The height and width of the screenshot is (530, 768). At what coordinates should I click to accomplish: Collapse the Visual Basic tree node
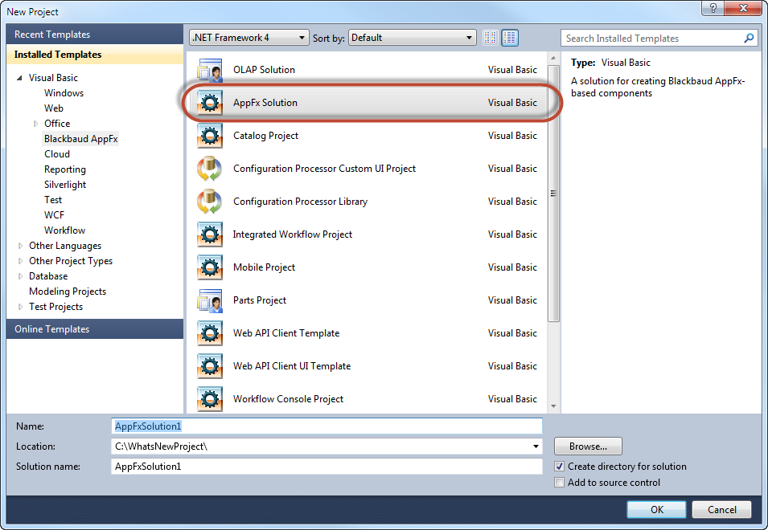point(19,78)
